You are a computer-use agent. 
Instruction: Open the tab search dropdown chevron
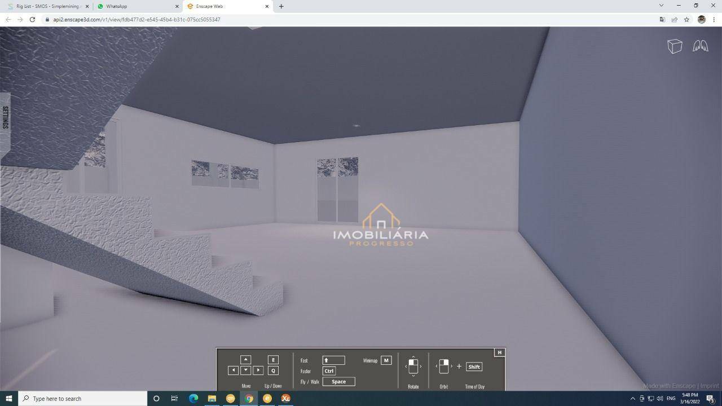click(x=661, y=6)
